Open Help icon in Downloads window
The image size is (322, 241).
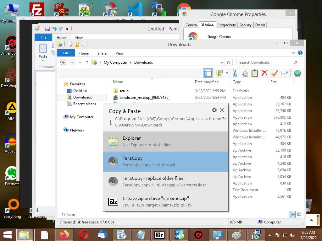point(300,53)
